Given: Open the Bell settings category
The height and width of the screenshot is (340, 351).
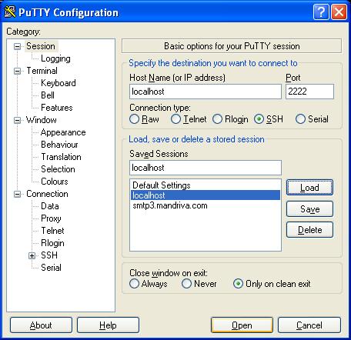Looking at the screenshot, I should coord(48,95).
